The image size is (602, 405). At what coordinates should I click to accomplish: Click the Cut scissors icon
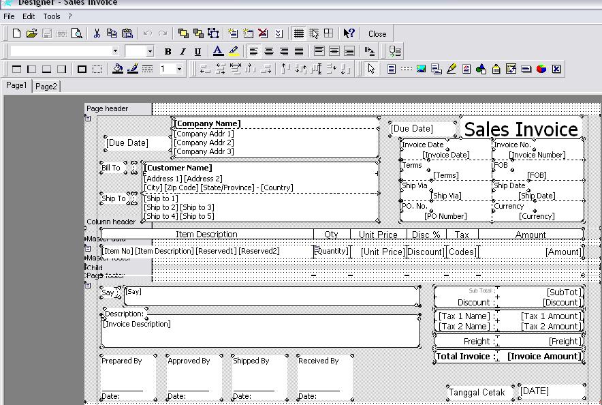point(97,33)
